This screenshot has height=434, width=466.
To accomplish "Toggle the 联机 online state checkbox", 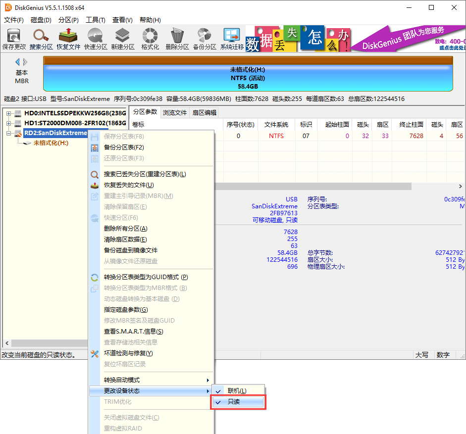I will coord(238,390).
